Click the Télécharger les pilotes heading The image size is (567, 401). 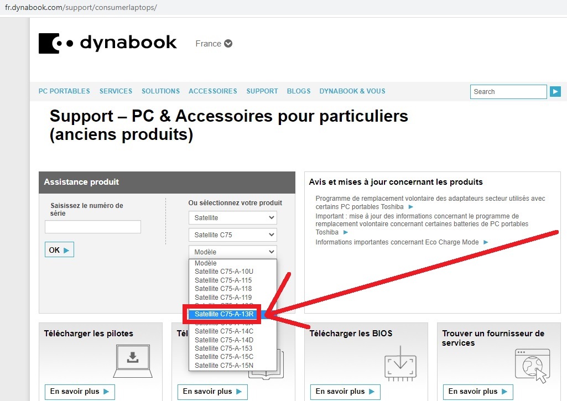click(89, 334)
